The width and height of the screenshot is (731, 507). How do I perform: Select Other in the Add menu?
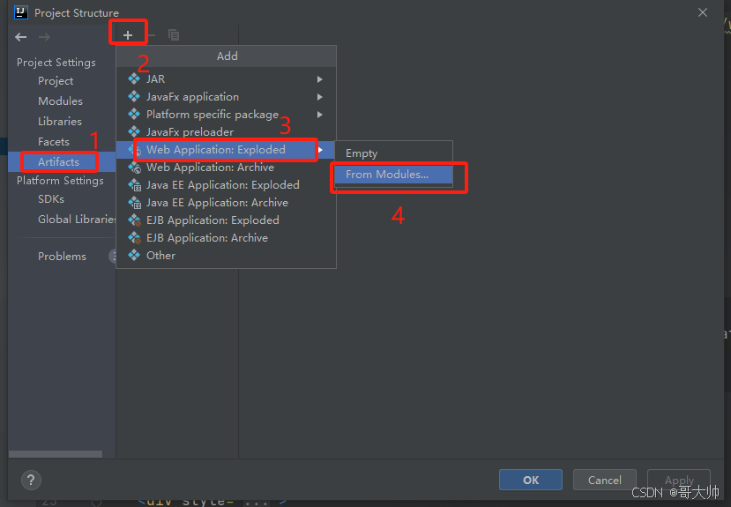[226, 256]
